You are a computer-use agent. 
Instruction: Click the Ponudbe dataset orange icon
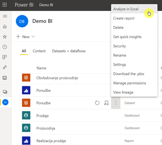[26, 103]
